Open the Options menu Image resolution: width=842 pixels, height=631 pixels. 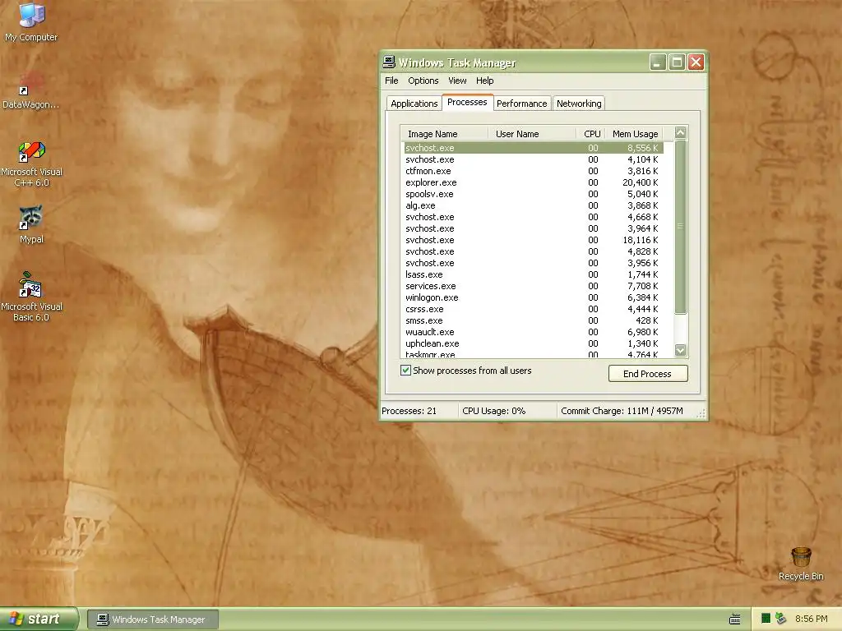point(423,81)
